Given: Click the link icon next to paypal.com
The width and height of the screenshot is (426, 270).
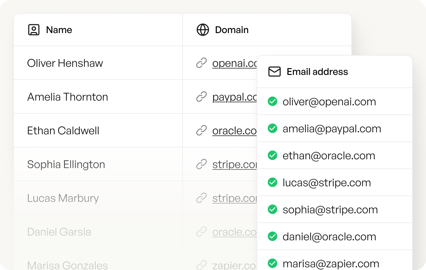Looking at the screenshot, I should pos(202,97).
